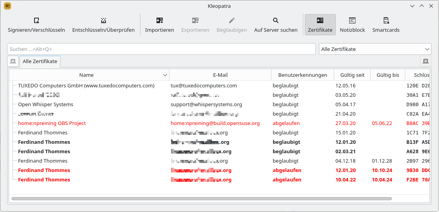
Task: Click email home:npreining@build.opensuse.org
Action: coord(215,123)
